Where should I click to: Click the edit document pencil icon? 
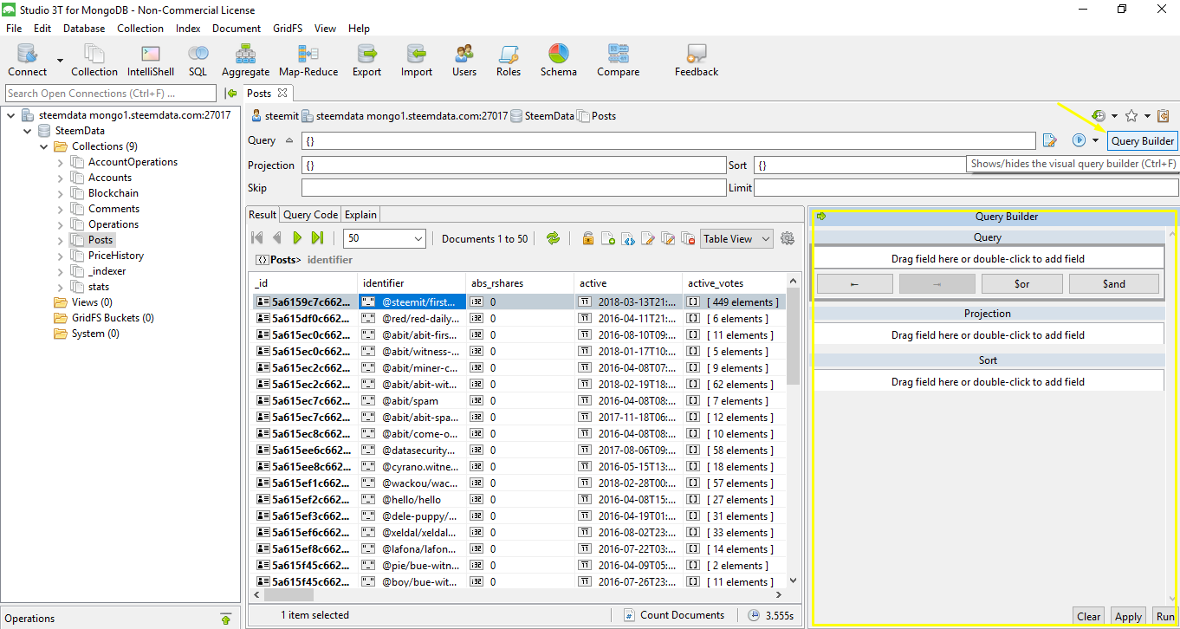coord(647,238)
